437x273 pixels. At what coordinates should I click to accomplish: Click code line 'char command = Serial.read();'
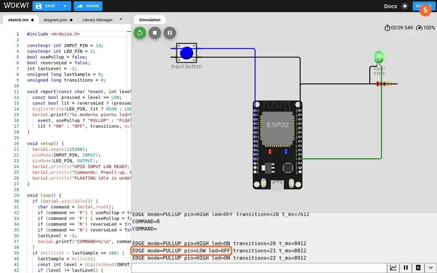pos(76,207)
